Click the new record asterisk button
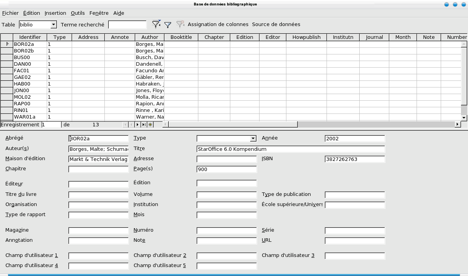The image size is (468, 276). click(150, 125)
